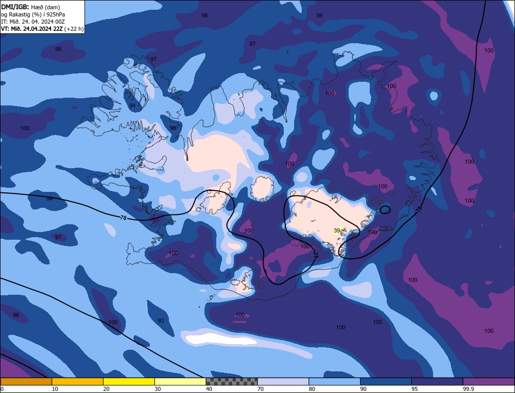This screenshot has width=515, height=393.
Task: Click the "98" humidity value on the map
Action: tap(204, 15)
